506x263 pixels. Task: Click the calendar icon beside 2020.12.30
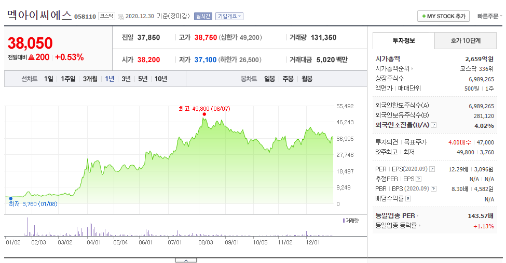pyautogui.click(x=121, y=17)
